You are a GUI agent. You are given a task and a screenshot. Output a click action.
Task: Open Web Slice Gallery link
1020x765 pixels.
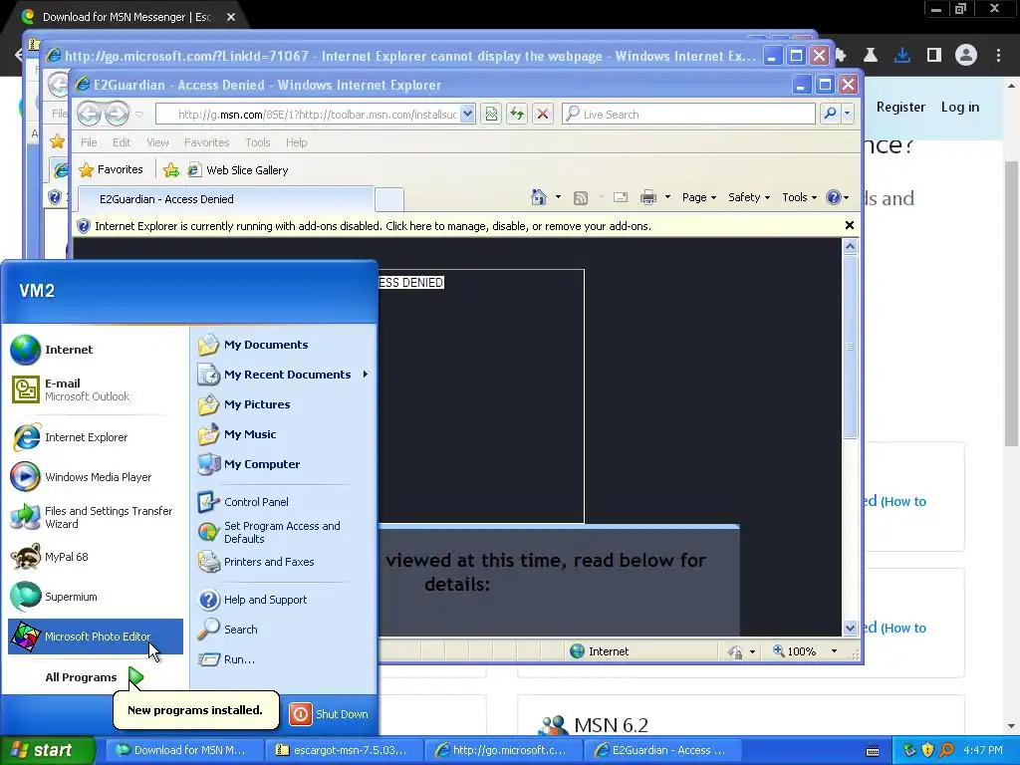[238, 170]
